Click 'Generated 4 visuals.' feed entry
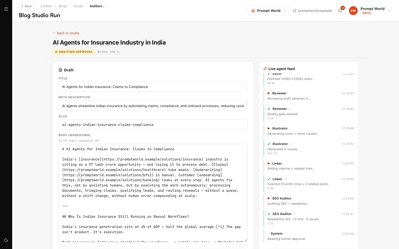The height and width of the screenshot is (249, 399). click(x=283, y=149)
